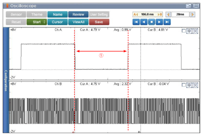Toggle the Cursor display

click(x=58, y=22)
